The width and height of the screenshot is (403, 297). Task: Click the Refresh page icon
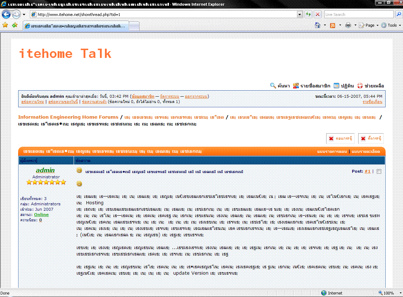click(308, 15)
